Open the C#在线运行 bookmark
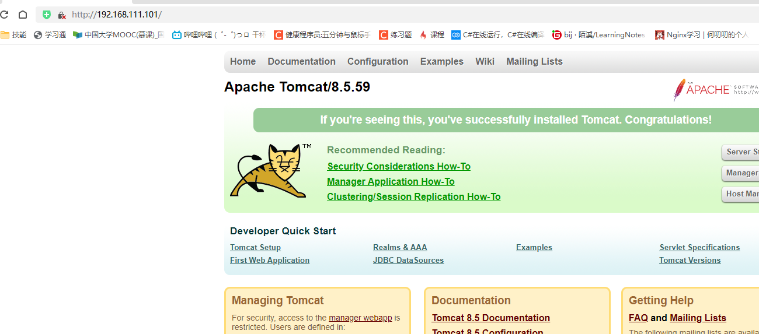 pos(497,35)
